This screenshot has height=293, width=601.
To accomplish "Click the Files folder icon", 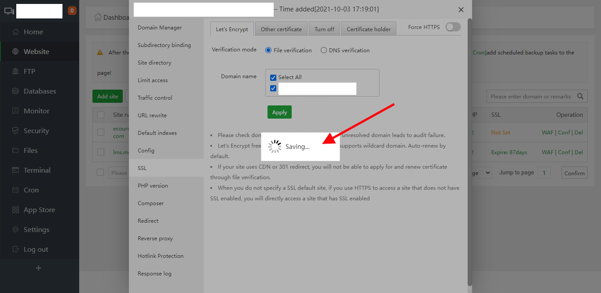I will click(15, 150).
